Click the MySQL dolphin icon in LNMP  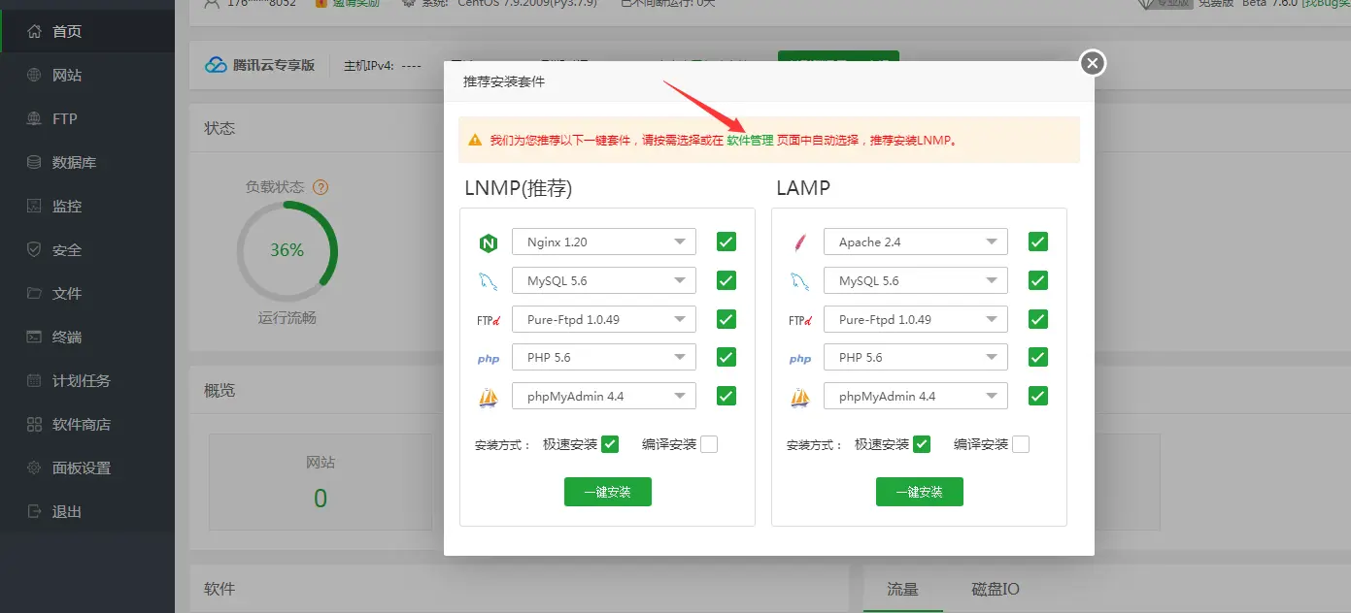[x=489, y=281]
